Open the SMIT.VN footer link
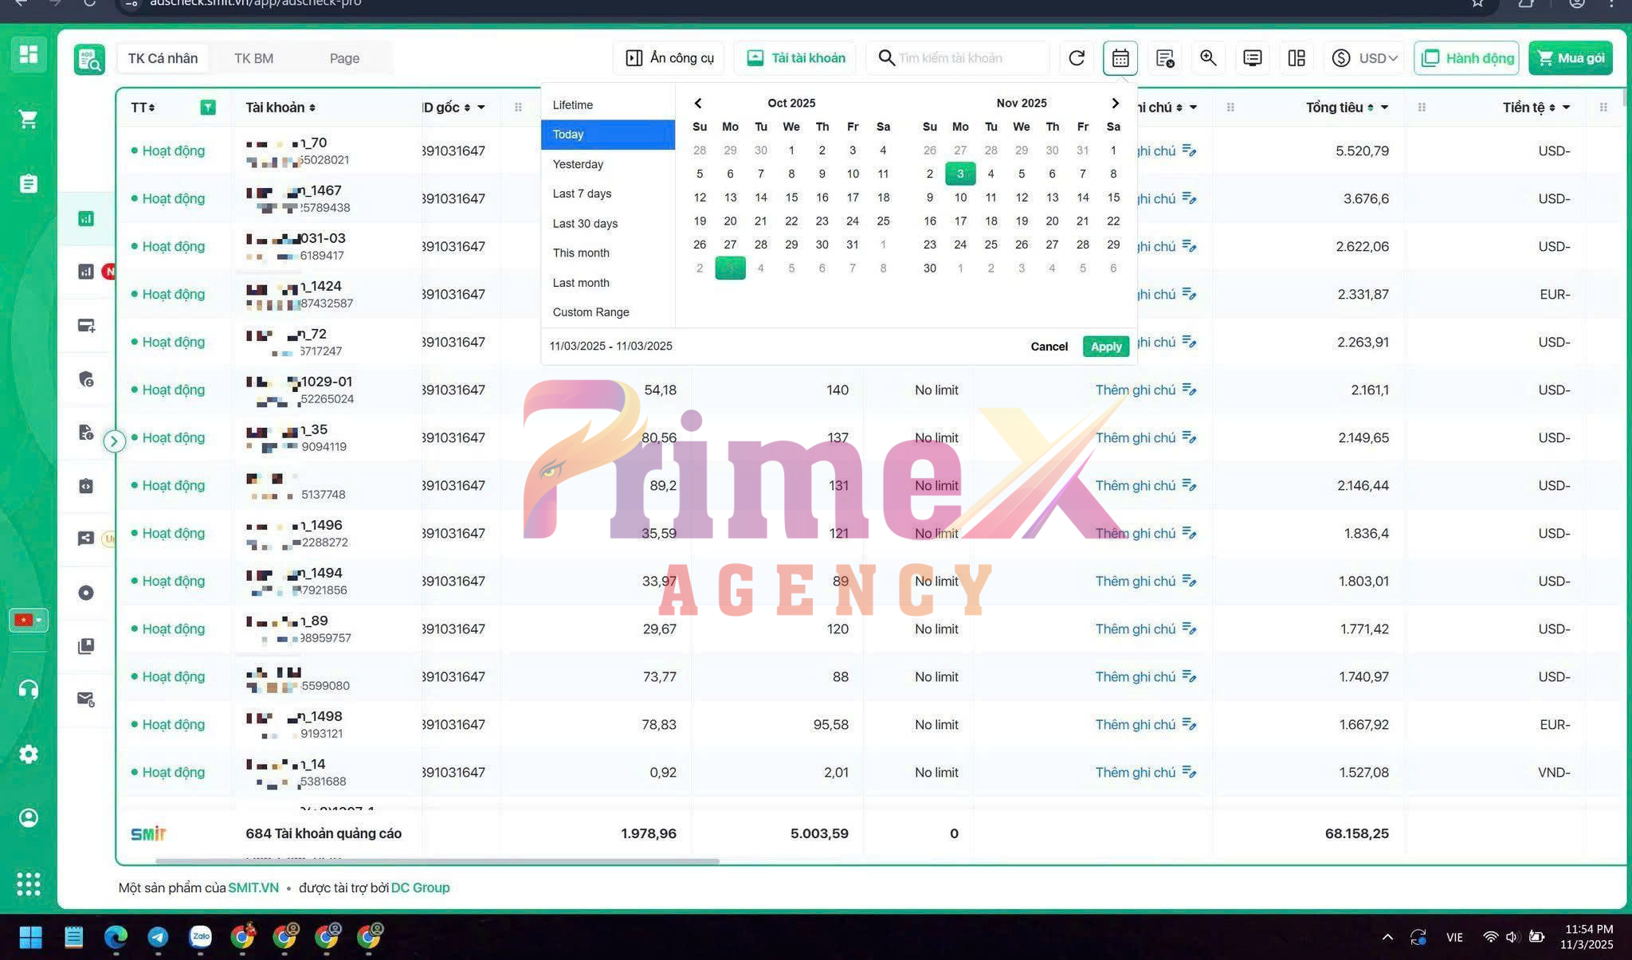The image size is (1632, 960). [x=253, y=888]
